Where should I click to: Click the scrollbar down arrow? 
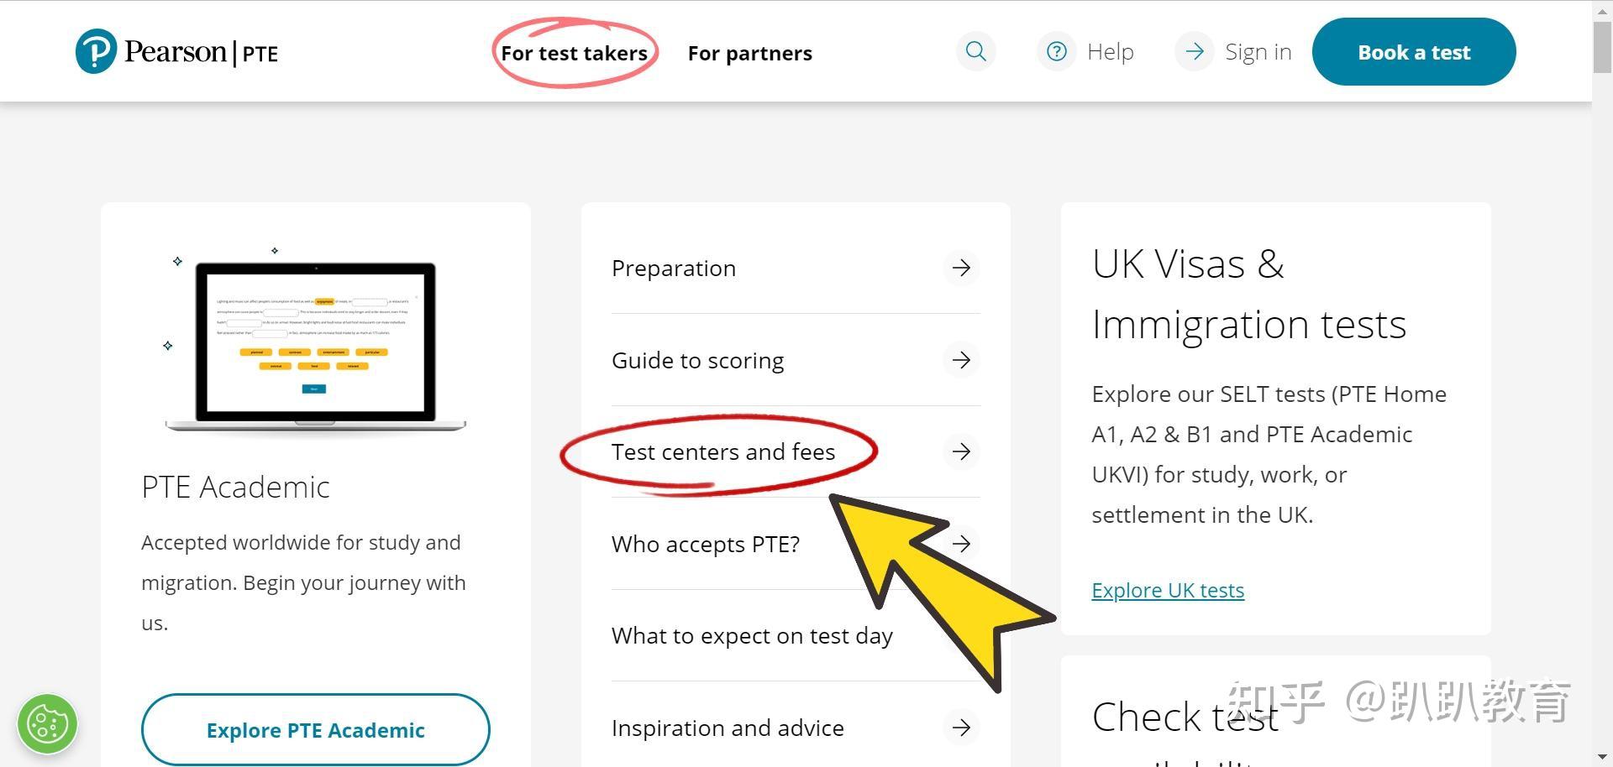tap(1602, 757)
